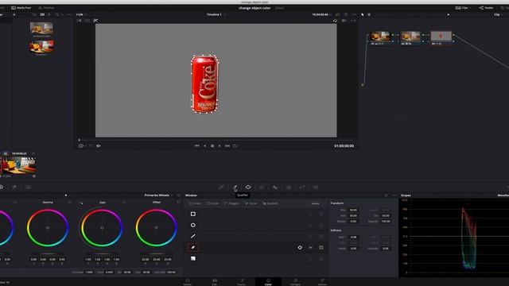
Task: Reset the Gamma wheel
Action: click(x=69, y=203)
